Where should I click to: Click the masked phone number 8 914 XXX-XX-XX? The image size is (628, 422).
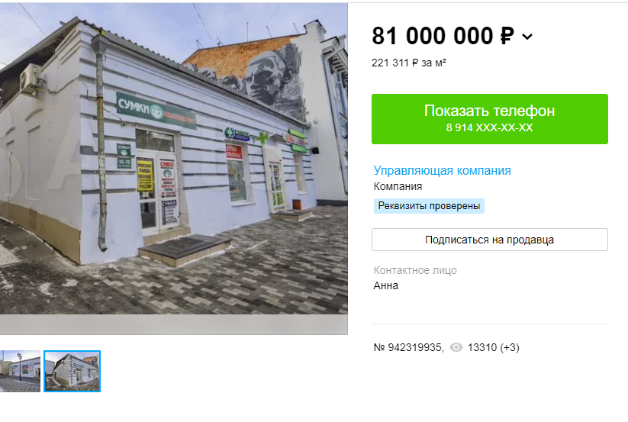(489, 127)
